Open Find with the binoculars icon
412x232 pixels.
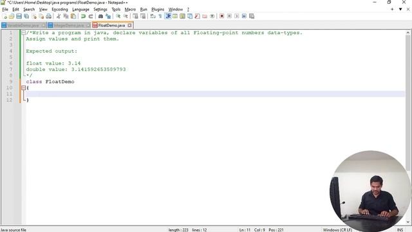(x=100, y=16)
